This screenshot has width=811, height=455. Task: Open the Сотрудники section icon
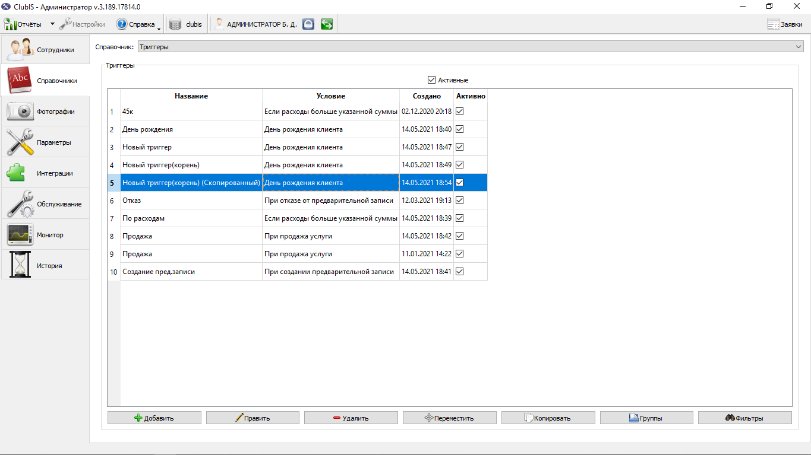[20, 50]
